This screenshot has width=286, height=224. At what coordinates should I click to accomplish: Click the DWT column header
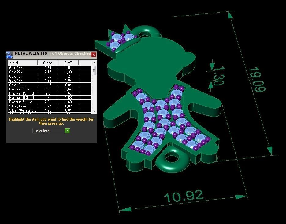pyautogui.click(x=68, y=63)
